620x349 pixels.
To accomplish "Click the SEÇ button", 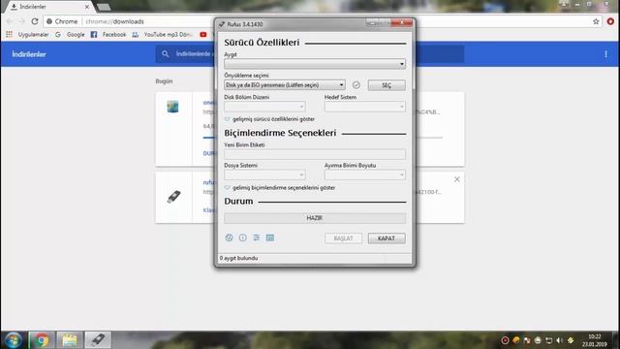I will tap(387, 85).
